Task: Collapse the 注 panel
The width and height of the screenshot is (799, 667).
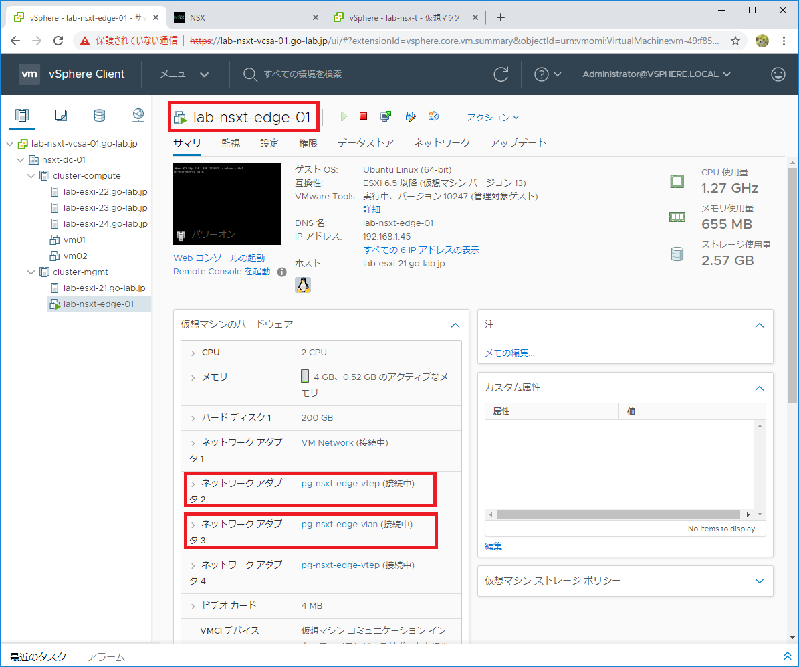Action: (760, 325)
